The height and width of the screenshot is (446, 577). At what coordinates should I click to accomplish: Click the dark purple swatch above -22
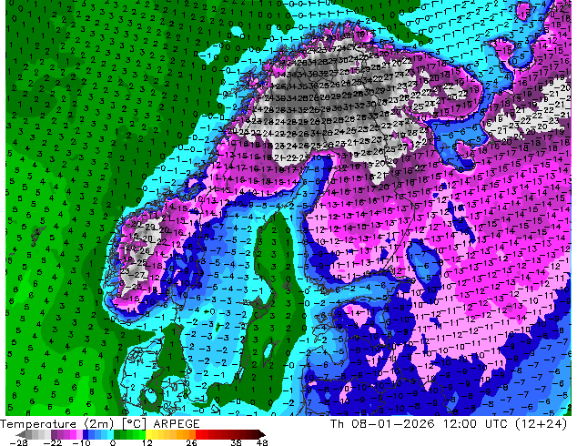(54, 434)
